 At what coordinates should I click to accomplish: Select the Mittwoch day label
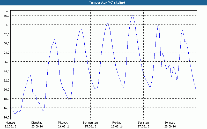coord(64,123)
